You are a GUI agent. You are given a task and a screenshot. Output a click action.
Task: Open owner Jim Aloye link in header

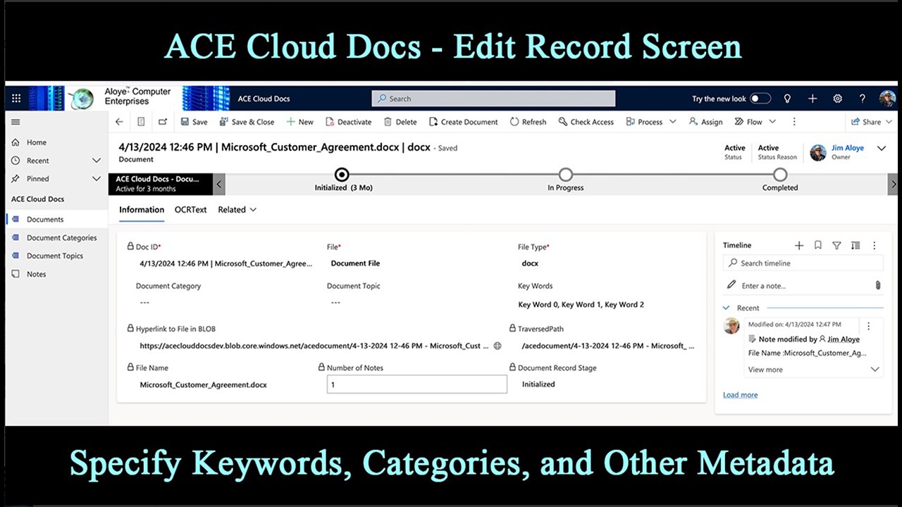pos(848,148)
